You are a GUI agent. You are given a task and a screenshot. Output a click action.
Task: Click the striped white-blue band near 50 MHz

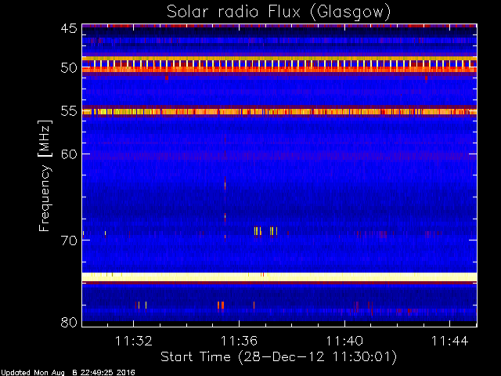(x=279, y=63)
